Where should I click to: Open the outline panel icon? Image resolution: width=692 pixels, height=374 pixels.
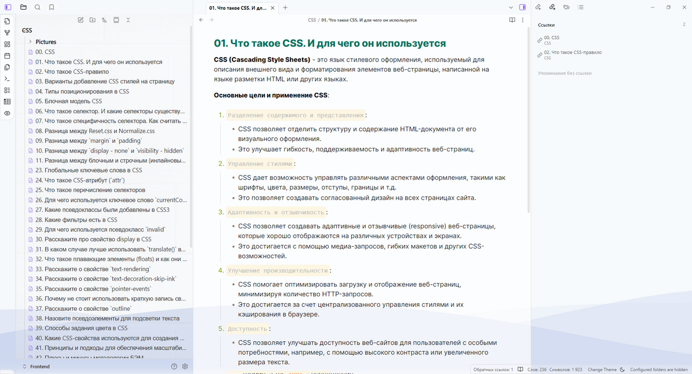(581, 7)
